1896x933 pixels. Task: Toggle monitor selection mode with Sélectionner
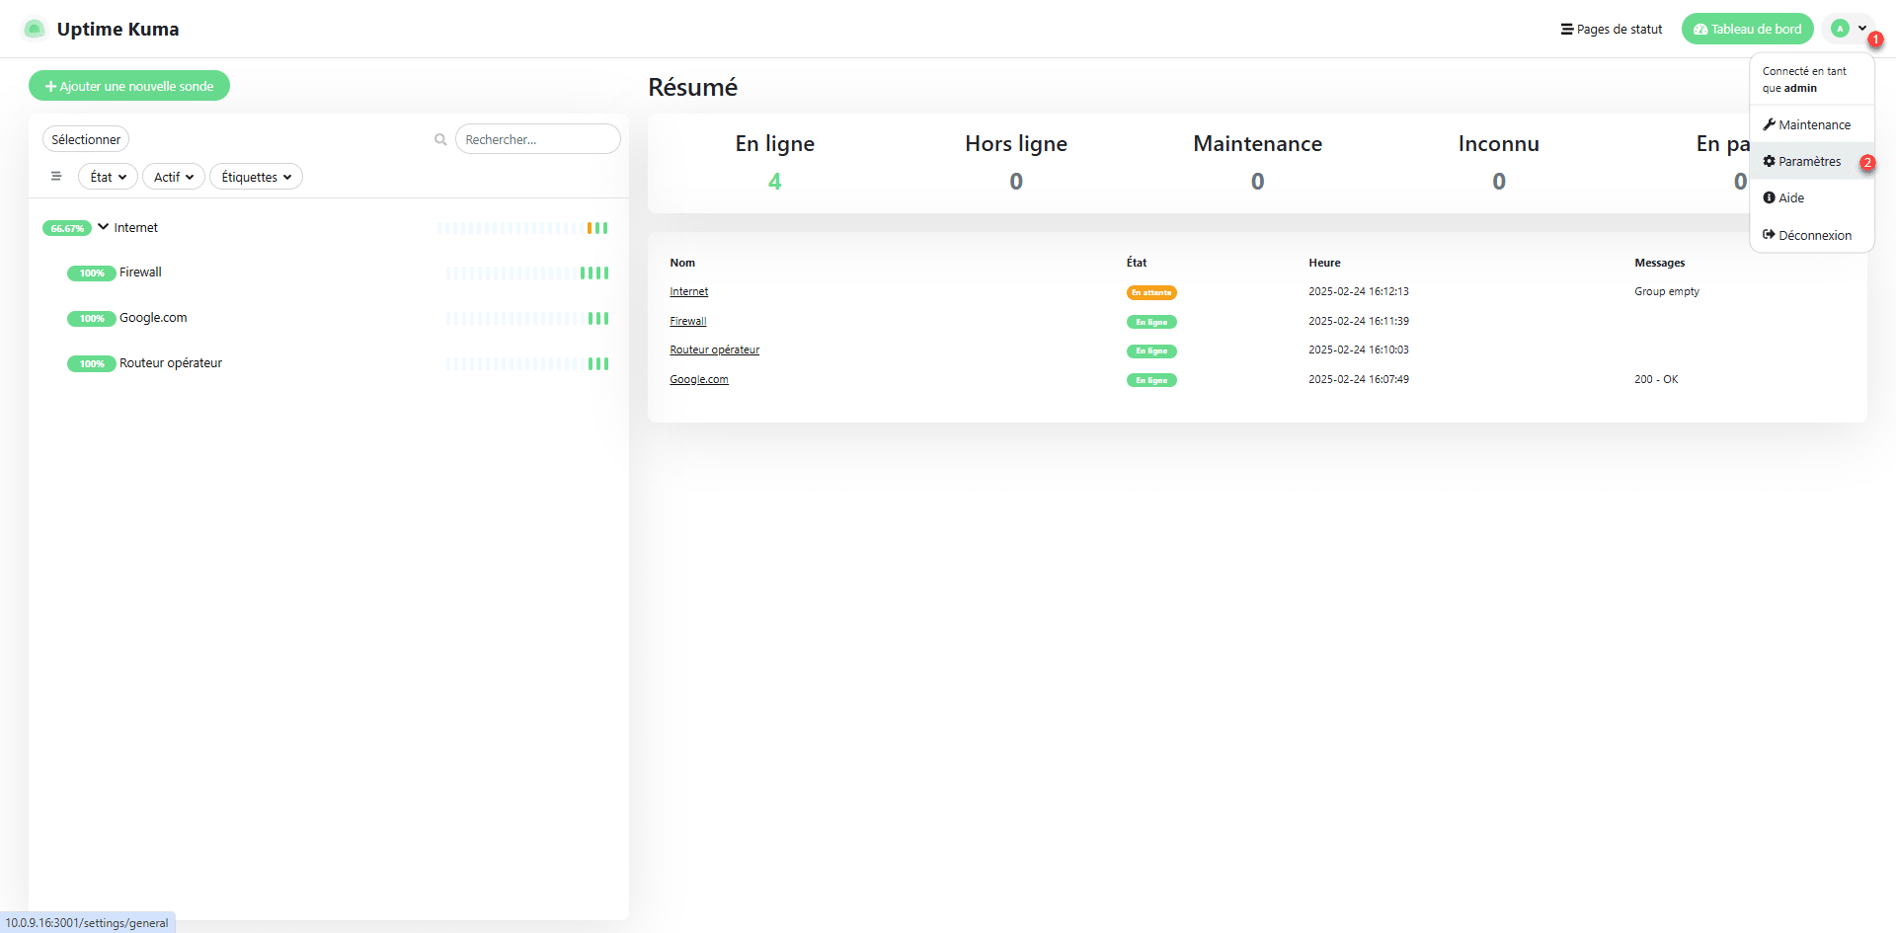(x=86, y=140)
